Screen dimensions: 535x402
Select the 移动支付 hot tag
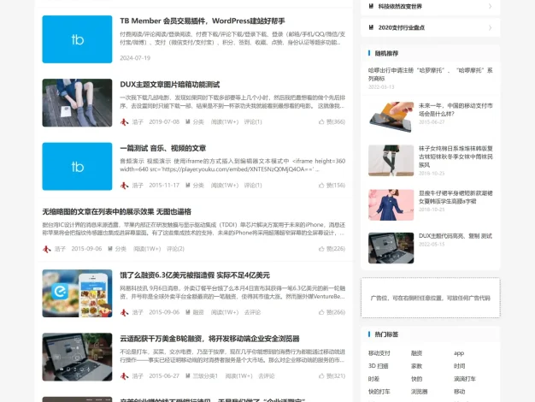(x=379, y=352)
